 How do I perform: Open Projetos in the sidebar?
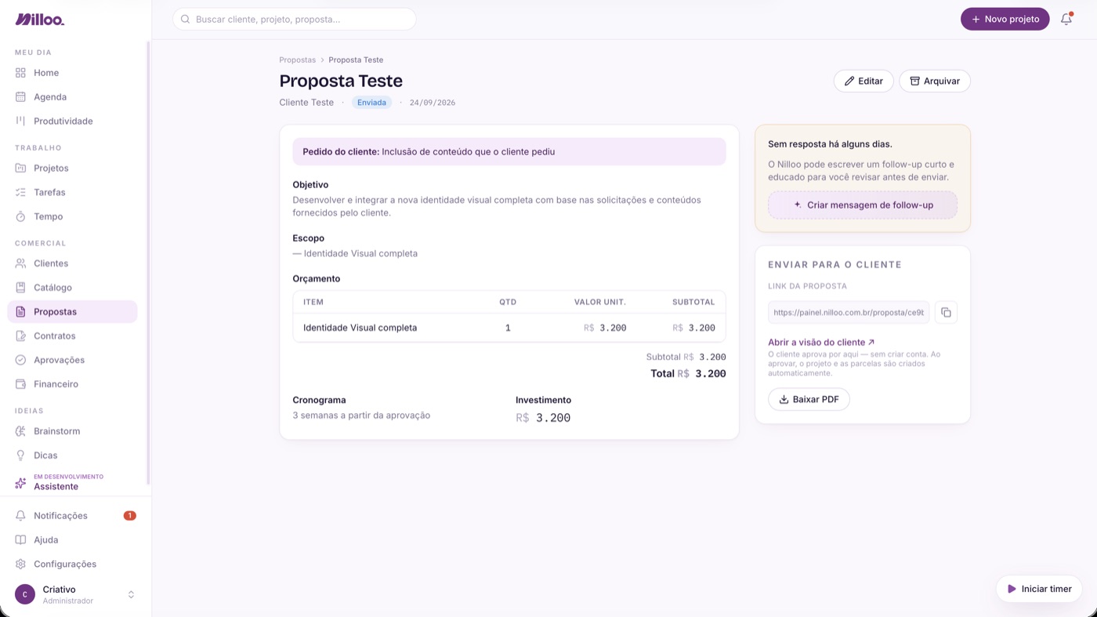pyautogui.click(x=72, y=168)
